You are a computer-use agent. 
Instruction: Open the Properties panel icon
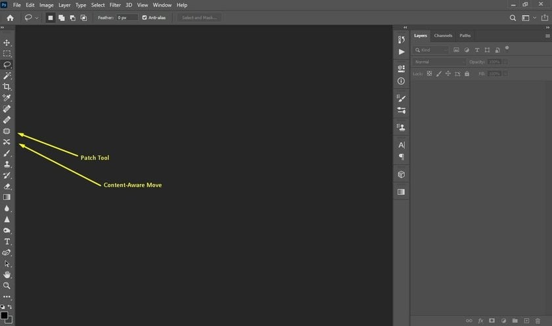(x=402, y=68)
